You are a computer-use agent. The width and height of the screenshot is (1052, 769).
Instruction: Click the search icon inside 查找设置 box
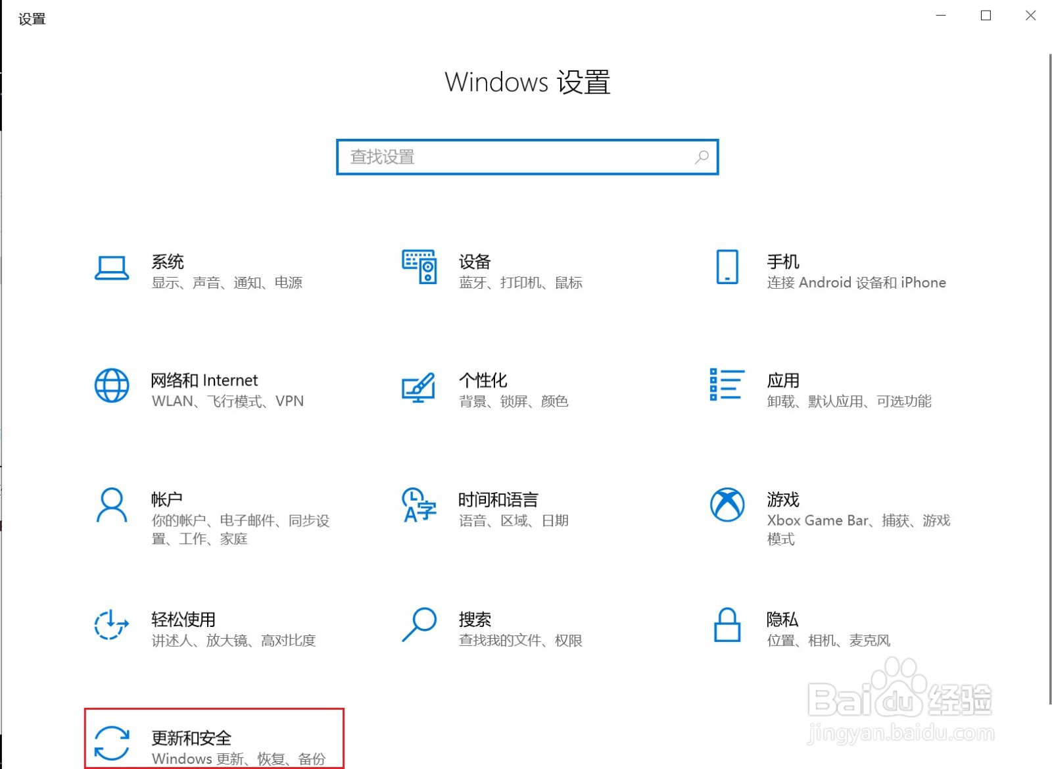(x=702, y=157)
